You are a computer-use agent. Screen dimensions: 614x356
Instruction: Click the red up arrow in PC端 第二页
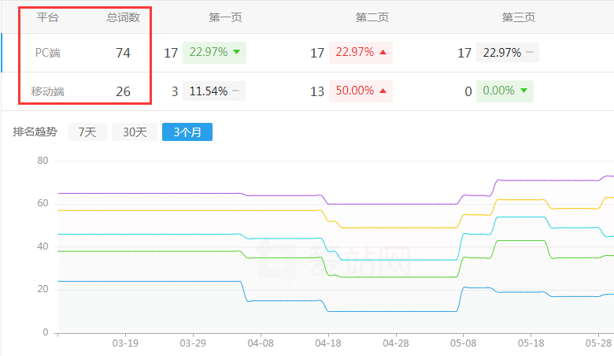pyautogui.click(x=383, y=53)
